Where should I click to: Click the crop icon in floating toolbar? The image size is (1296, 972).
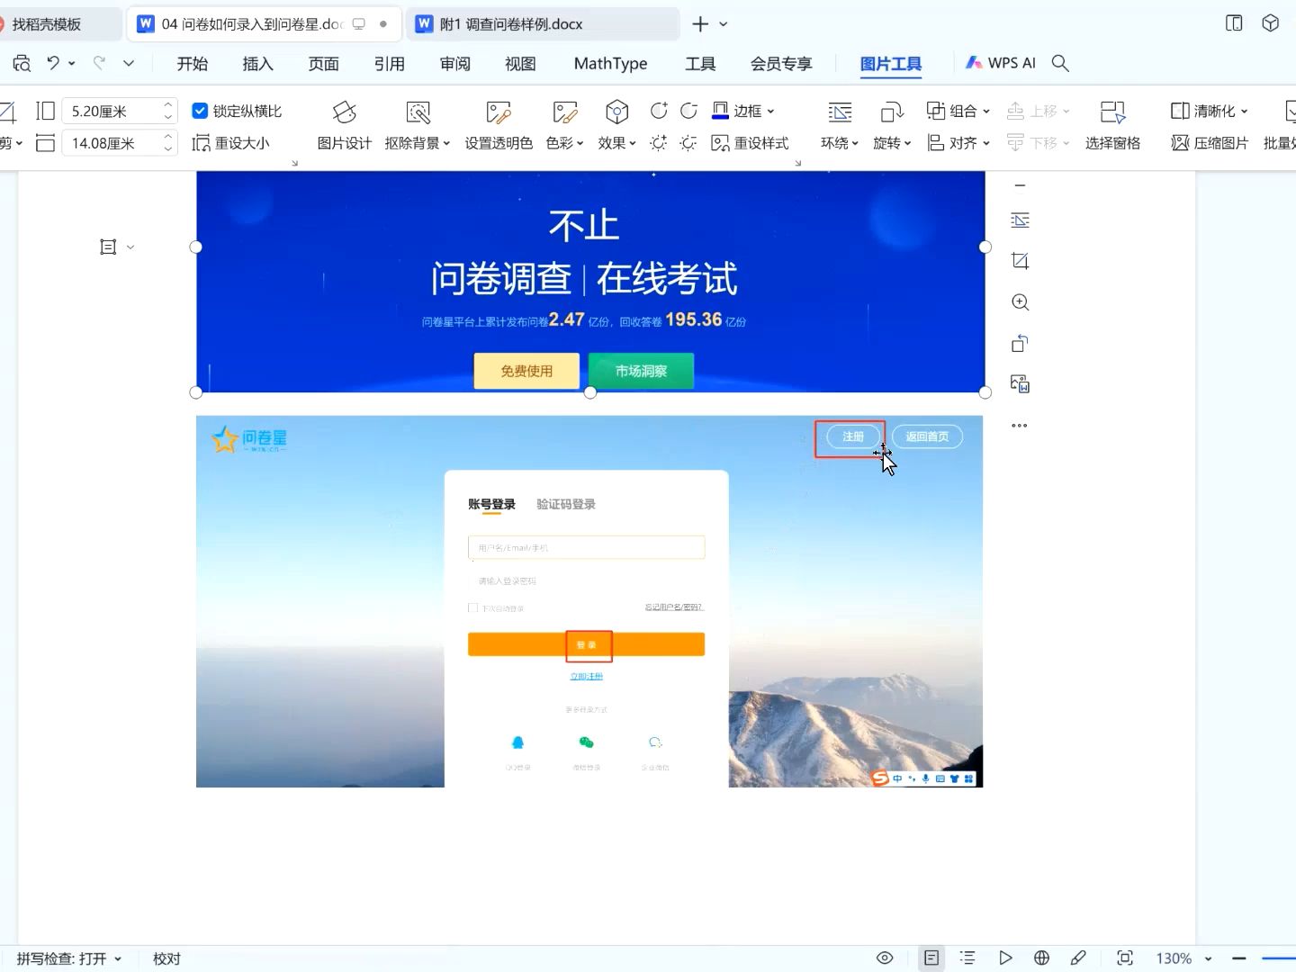coord(1020,261)
